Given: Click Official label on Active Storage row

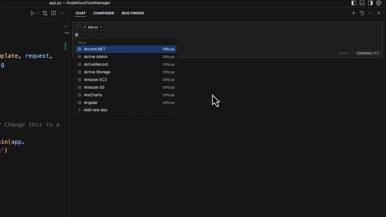Looking at the screenshot, I should pyautogui.click(x=169, y=72).
